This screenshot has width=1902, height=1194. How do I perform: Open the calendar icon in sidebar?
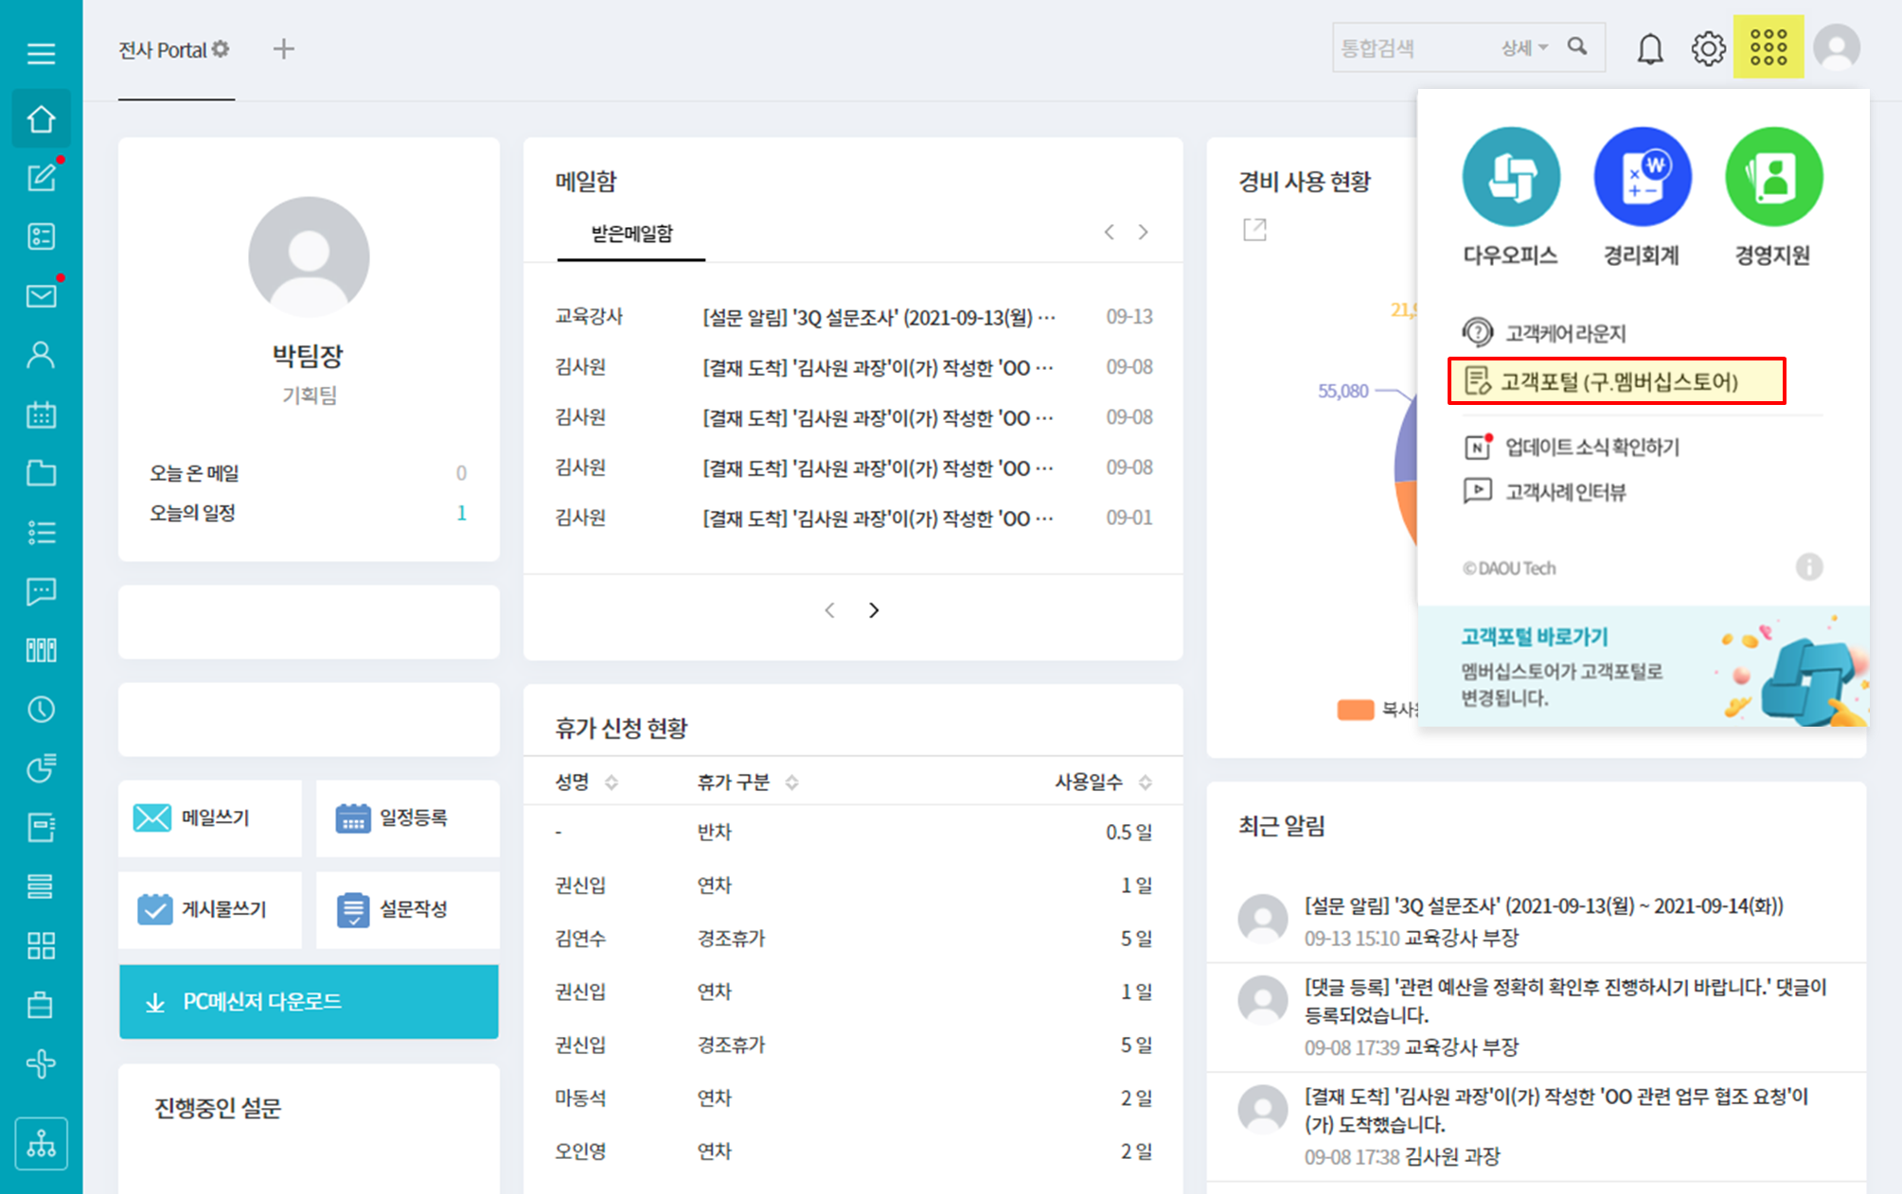41,414
